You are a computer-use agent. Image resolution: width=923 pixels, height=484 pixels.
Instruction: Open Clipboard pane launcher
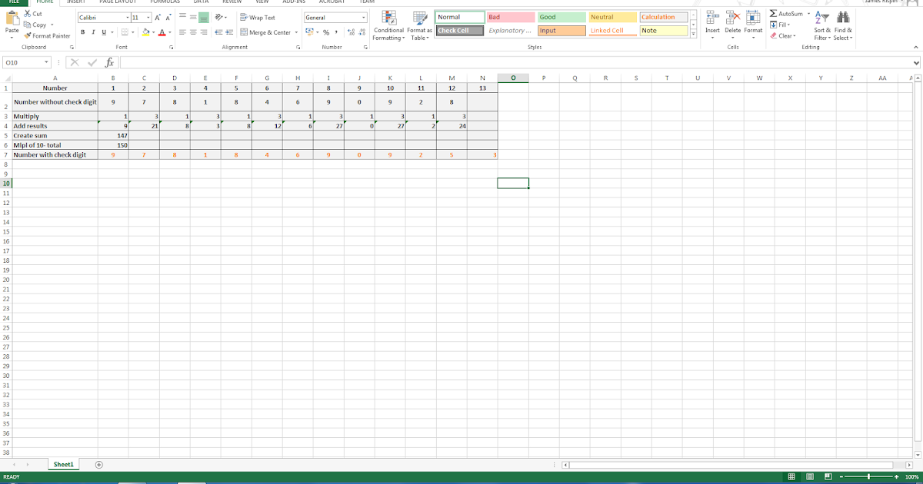pyautogui.click(x=71, y=48)
